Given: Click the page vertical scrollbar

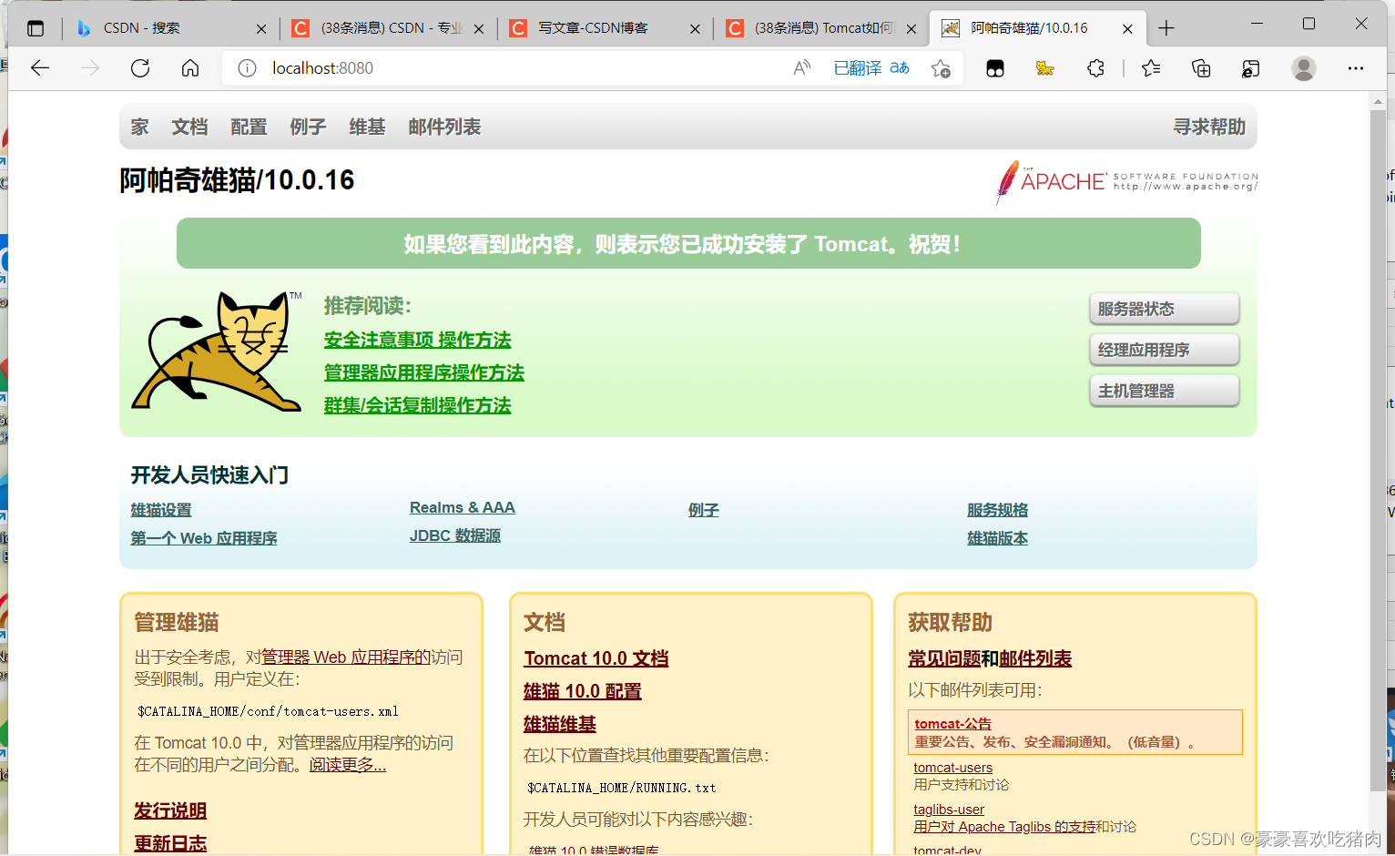Looking at the screenshot, I should tap(1378, 451).
